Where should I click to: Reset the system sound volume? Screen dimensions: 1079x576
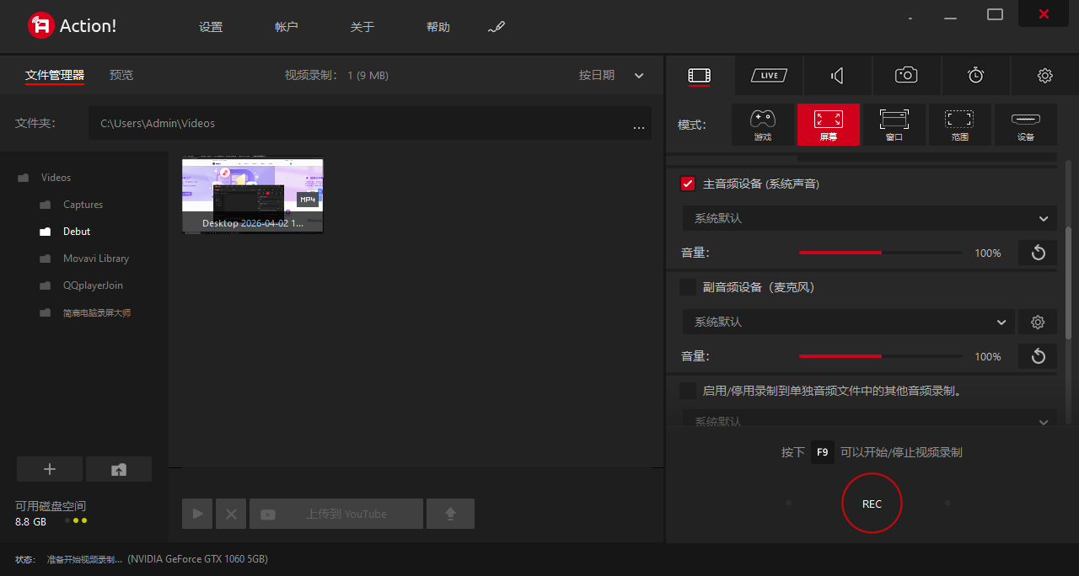(1038, 253)
